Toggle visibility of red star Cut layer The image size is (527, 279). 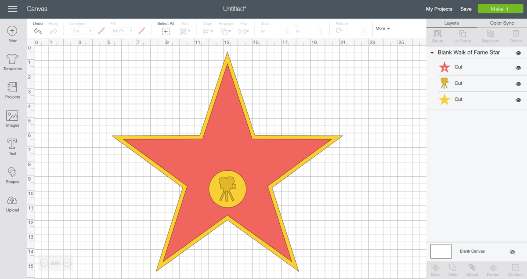(x=518, y=68)
